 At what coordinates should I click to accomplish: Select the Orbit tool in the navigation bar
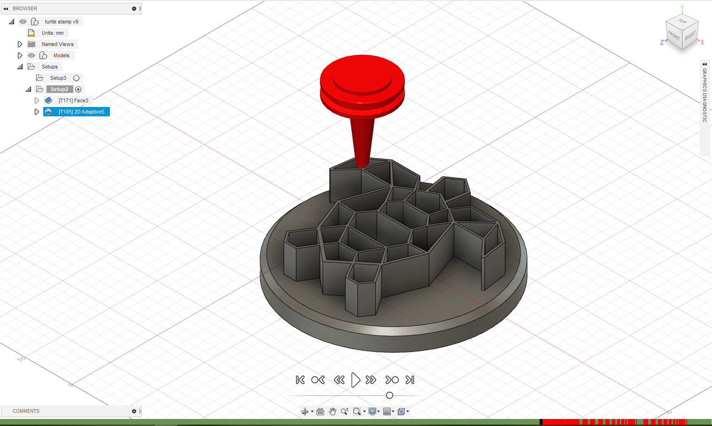click(305, 411)
